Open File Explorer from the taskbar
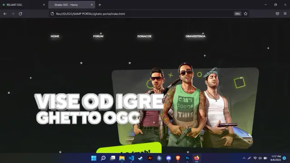This screenshot has height=163, width=290. click(122, 158)
